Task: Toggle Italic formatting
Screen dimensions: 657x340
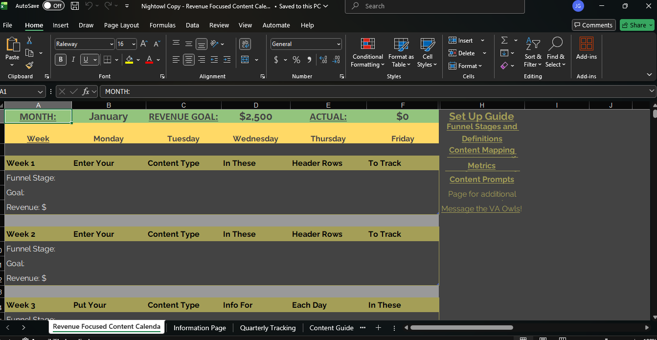Action: (x=73, y=60)
